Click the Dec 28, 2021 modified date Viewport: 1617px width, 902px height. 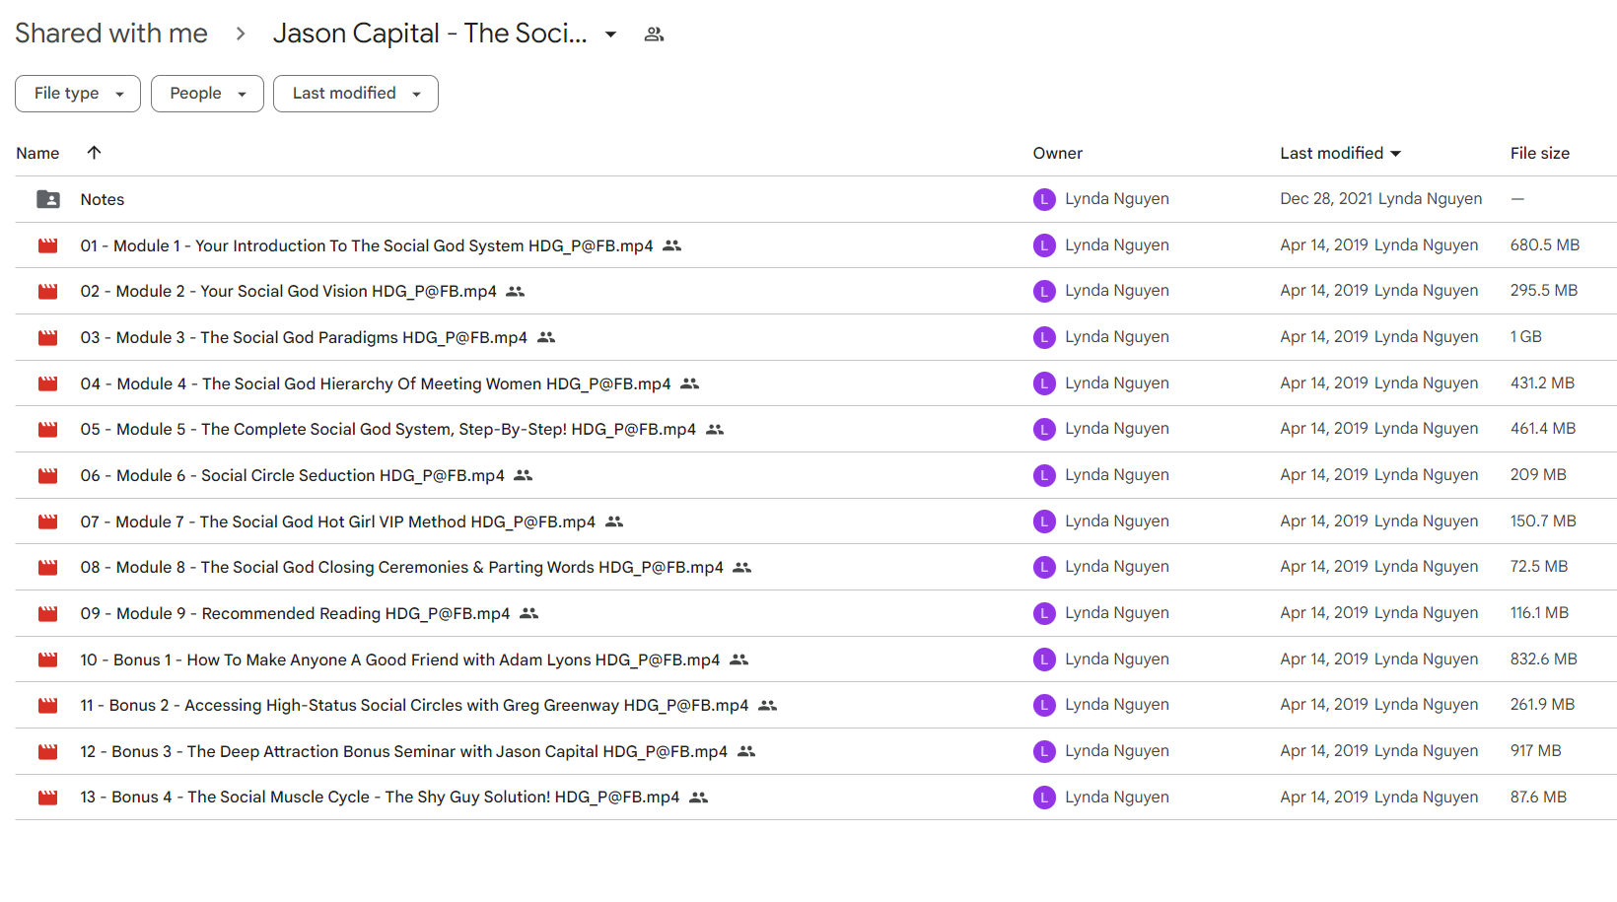point(1326,199)
